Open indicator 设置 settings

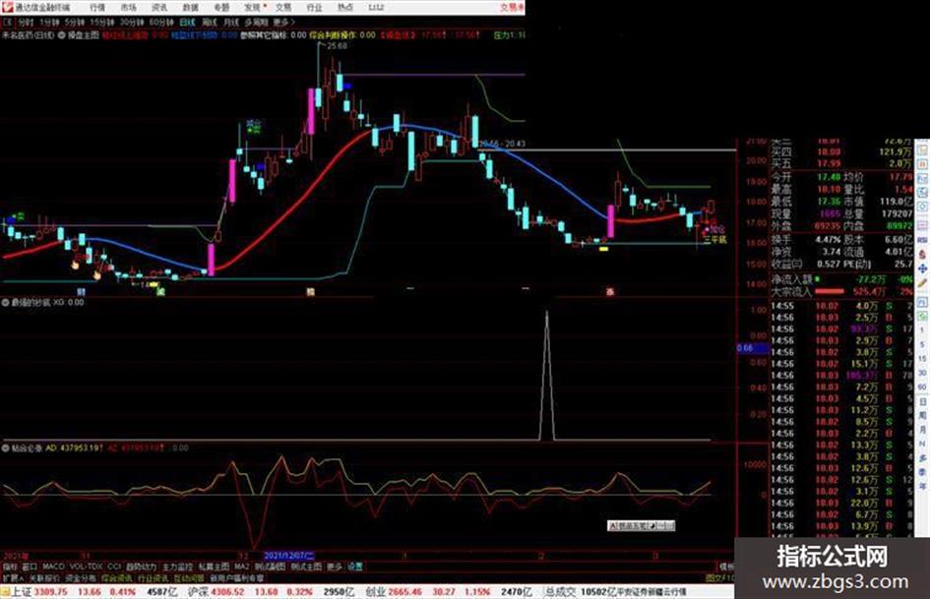tap(355, 567)
